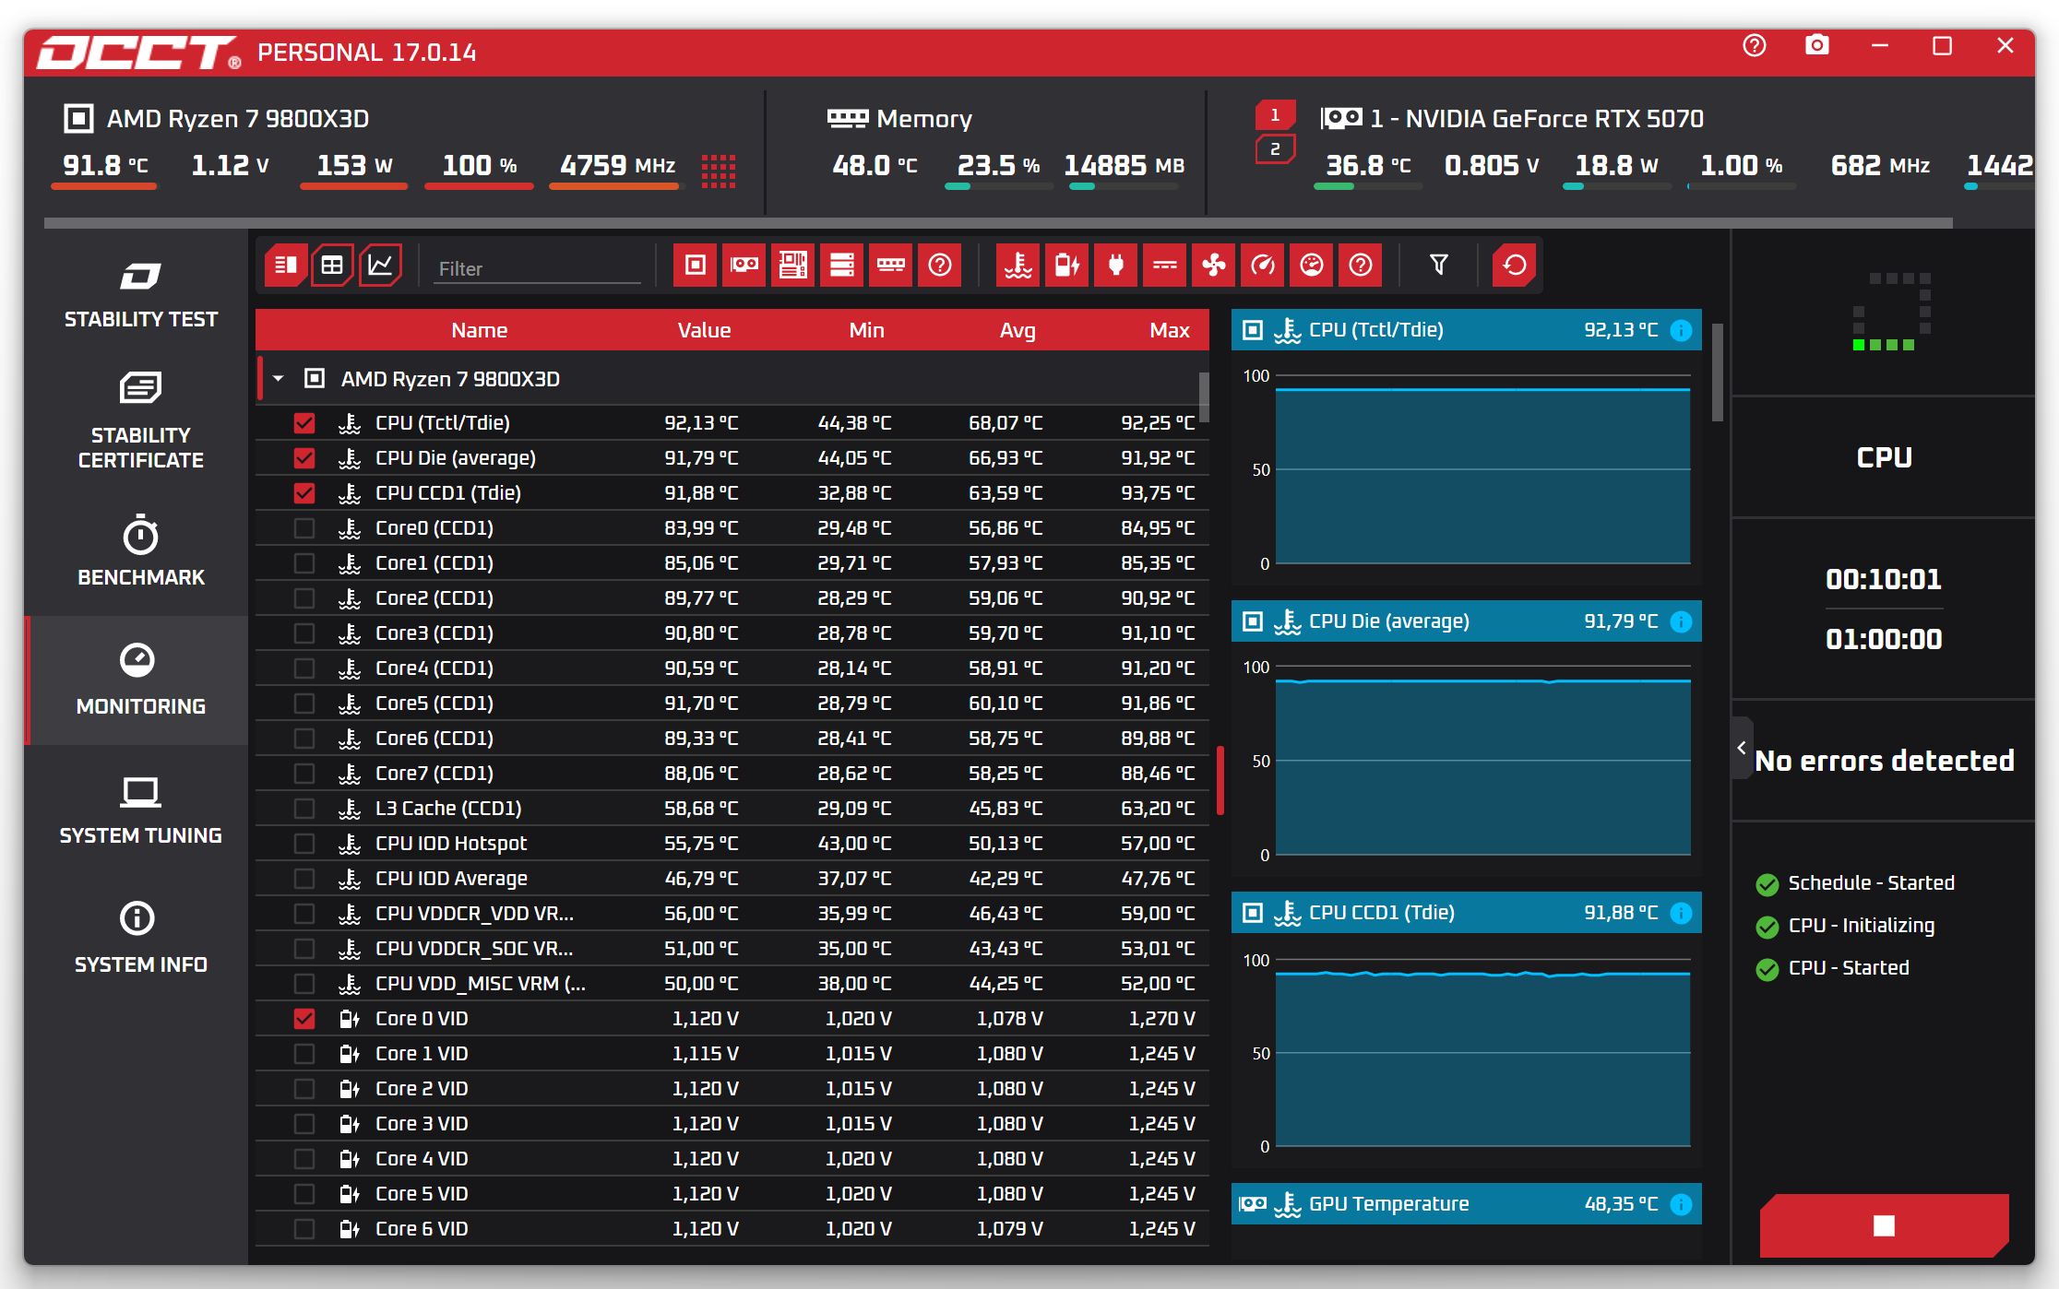Toggle the frequency gauge sensor filter

coord(1263,266)
